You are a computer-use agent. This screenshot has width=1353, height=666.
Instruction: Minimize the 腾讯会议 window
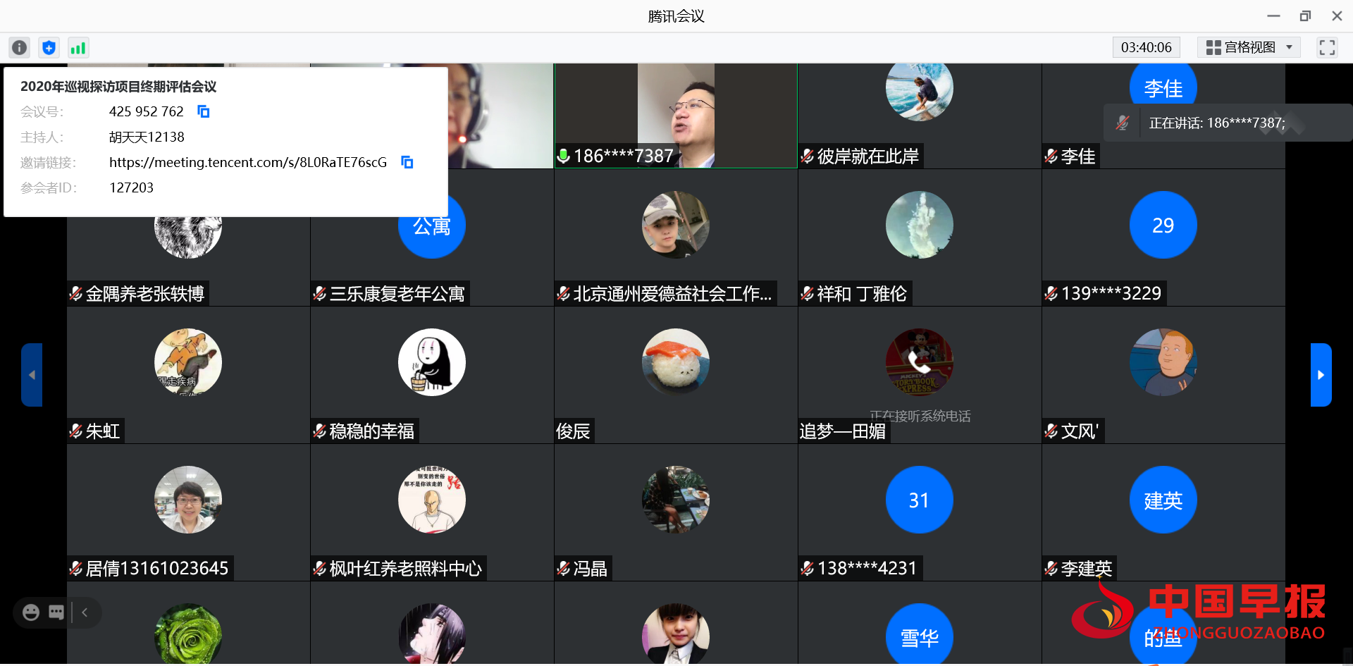pos(1273,16)
